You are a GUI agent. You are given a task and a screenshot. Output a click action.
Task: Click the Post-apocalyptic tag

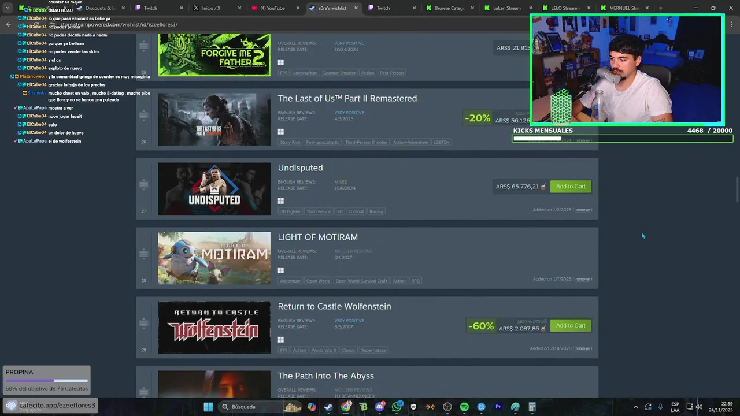pos(323,142)
